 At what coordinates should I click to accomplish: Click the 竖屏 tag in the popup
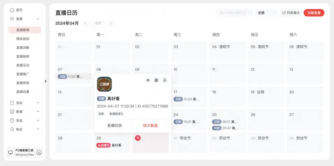click(x=101, y=114)
